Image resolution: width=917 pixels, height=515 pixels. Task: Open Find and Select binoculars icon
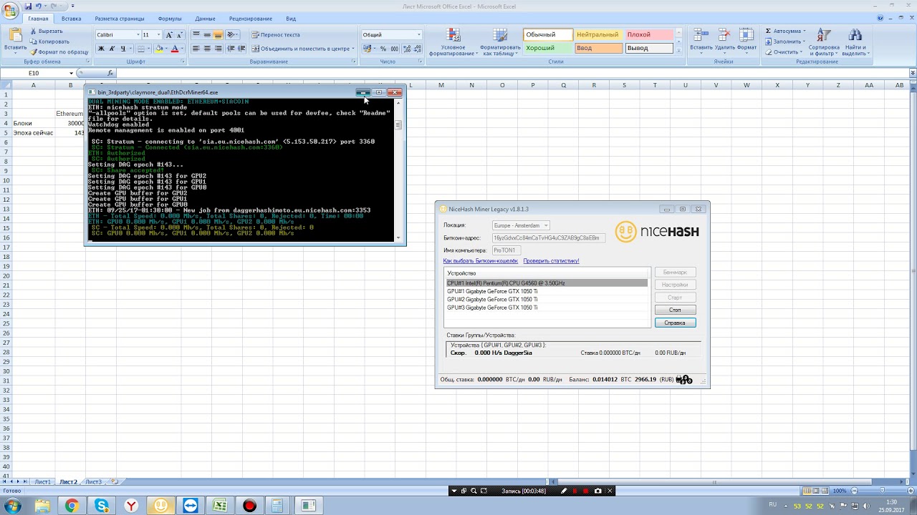click(855, 36)
